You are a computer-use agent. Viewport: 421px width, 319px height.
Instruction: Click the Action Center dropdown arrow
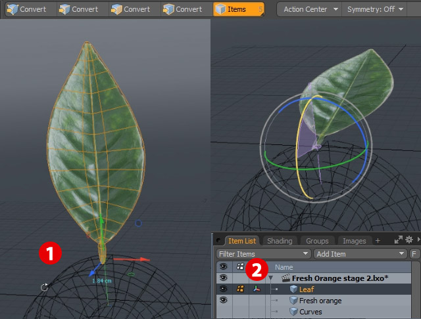335,9
